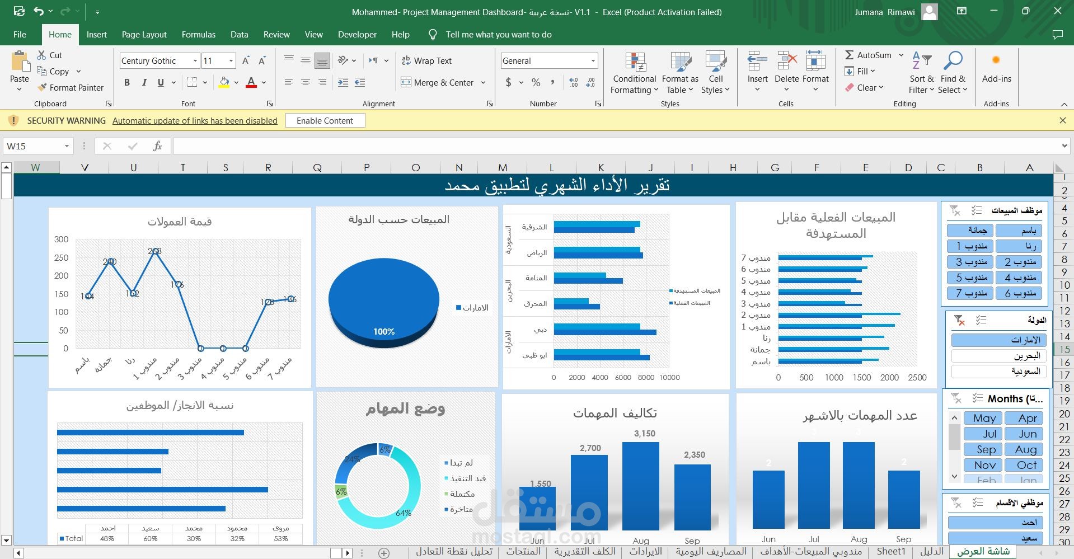The height and width of the screenshot is (559, 1074).
Task: Open Sort & Filter options
Action: pyautogui.click(x=921, y=73)
